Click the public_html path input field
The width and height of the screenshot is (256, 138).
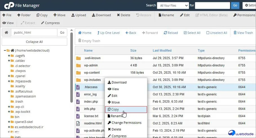click(34, 33)
